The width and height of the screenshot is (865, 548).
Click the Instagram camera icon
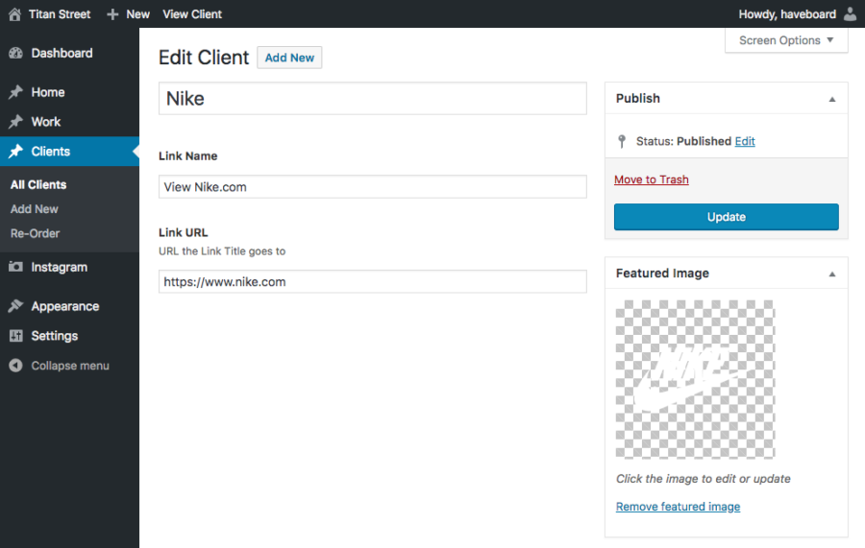click(15, 268)
